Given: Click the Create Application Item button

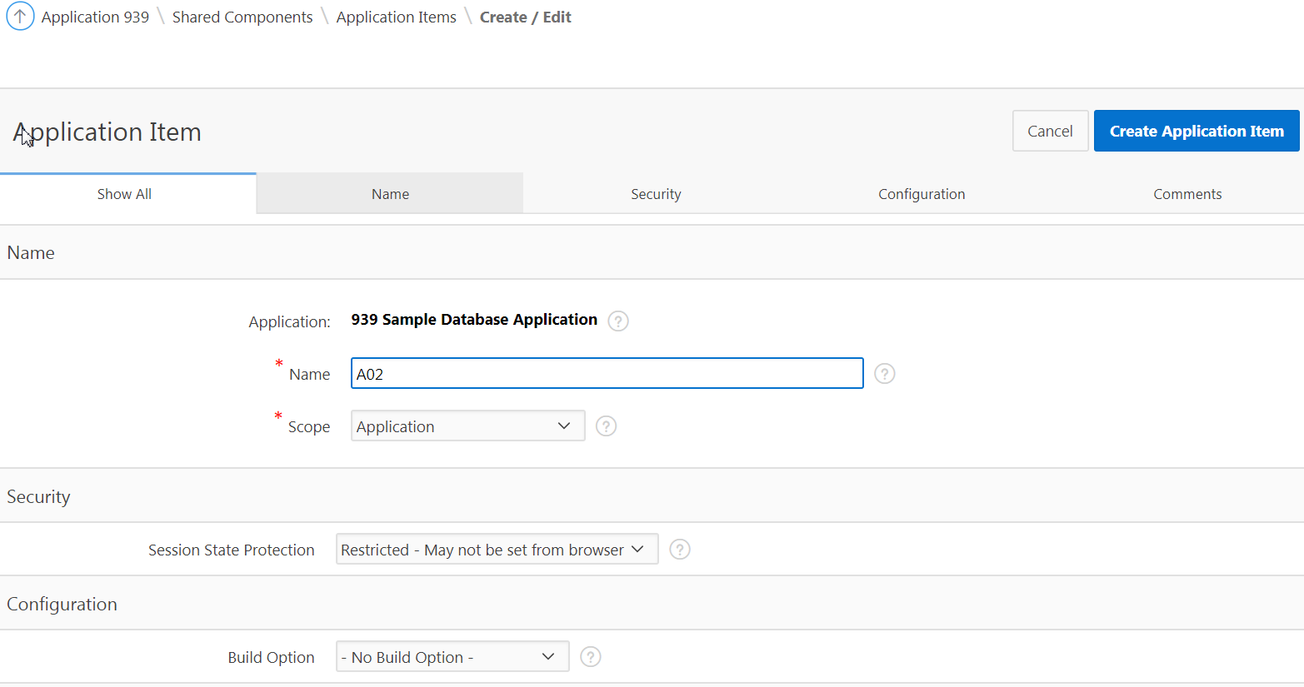Looking at the screenshot, I should [x=1196, y=131].
